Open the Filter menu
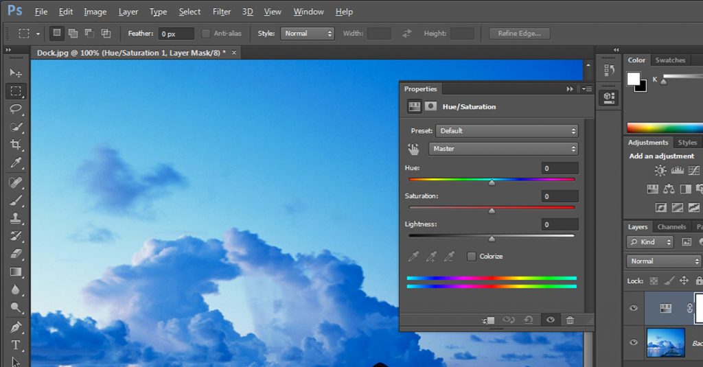This screenshot has height=367, width=703. coord(222,12)
